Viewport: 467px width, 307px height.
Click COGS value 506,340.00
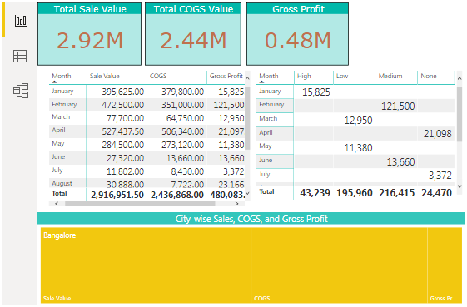[x=182, y=131]
